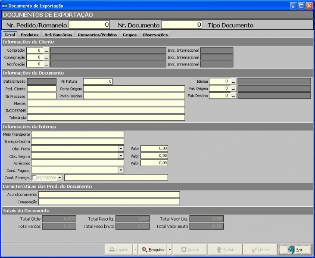Screen dimensions: 315x258
Task: Open the Pesquisar button's dropdown arrow
Action: tap(170, 249)
